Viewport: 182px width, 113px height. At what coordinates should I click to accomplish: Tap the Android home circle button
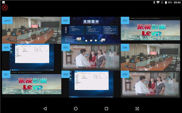pos(76,108)
